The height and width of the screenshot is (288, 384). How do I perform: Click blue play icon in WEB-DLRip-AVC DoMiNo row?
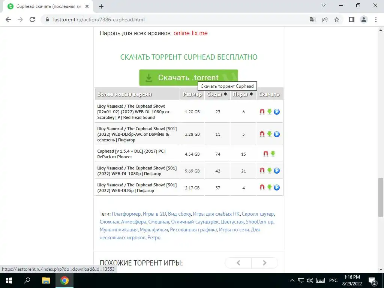pyautogui.click(x=277, y=134)
